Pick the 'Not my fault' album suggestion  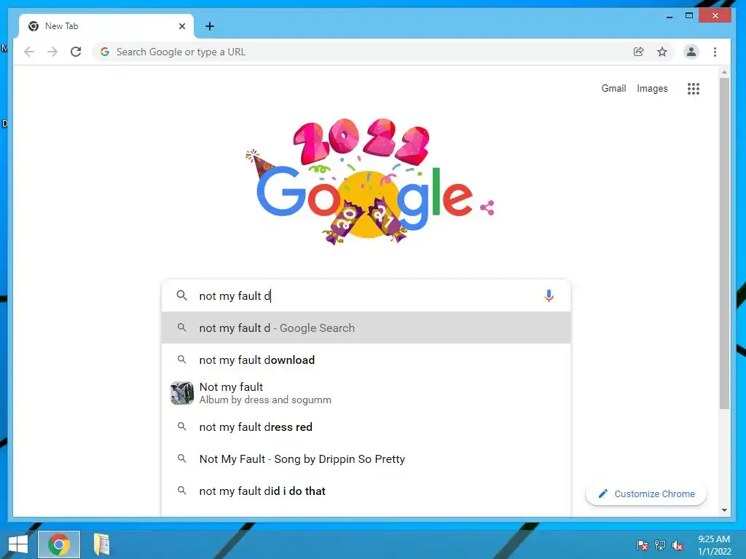click(x=366, y=393)
